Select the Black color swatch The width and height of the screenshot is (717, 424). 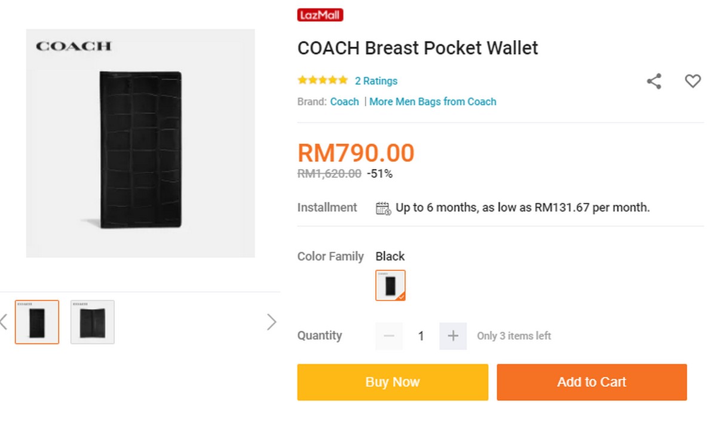(x=391, y=285)
